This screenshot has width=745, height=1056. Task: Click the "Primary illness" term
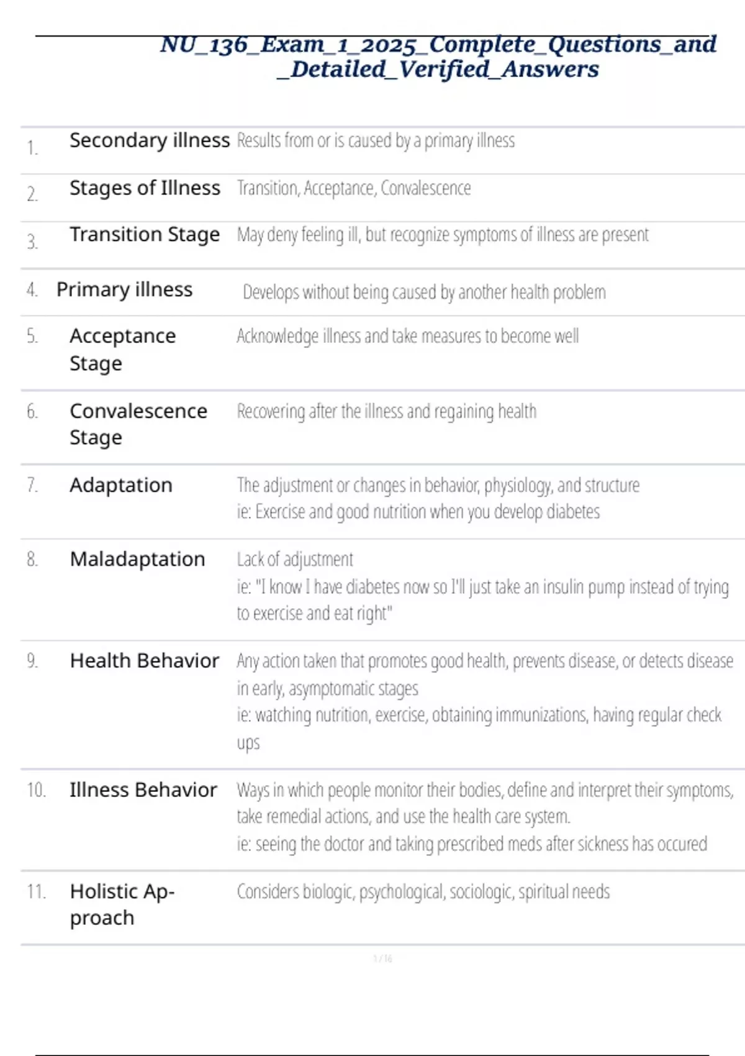[x=124, y=289]
